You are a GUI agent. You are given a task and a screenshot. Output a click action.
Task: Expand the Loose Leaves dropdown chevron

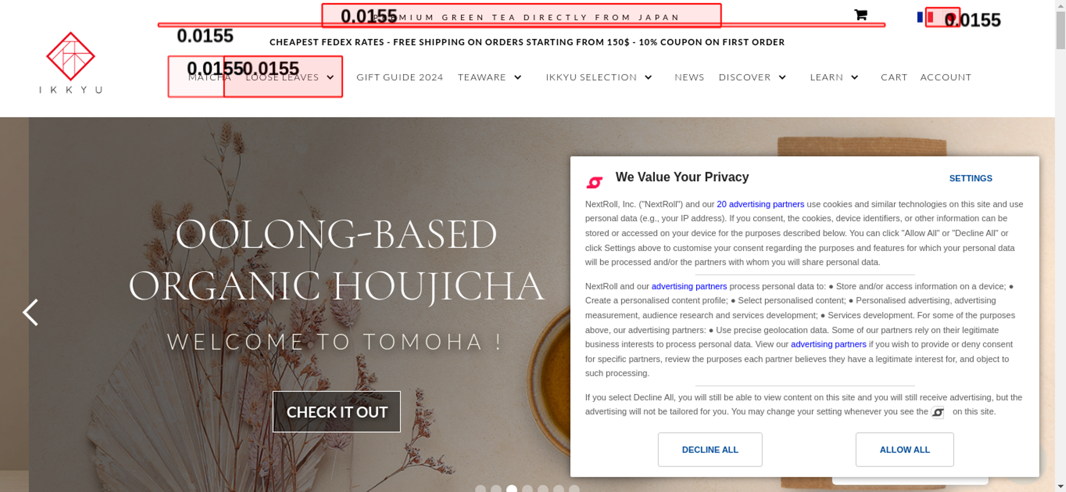tap(330, 77)
